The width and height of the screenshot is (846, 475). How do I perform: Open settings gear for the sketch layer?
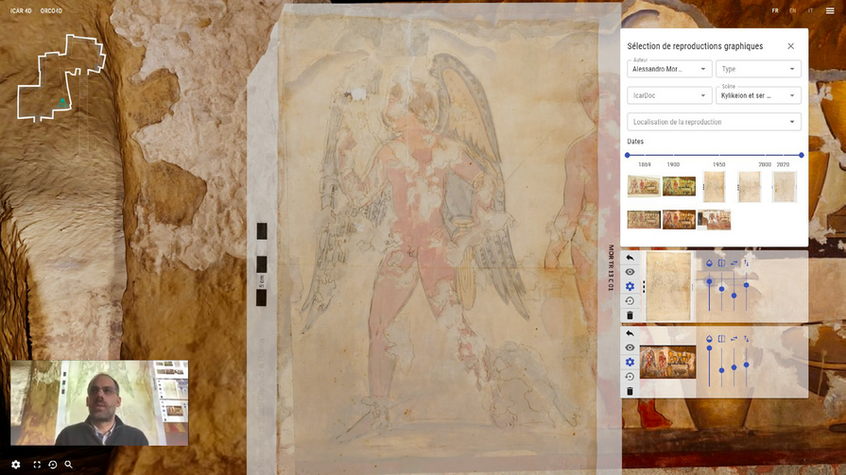(630, 286)
